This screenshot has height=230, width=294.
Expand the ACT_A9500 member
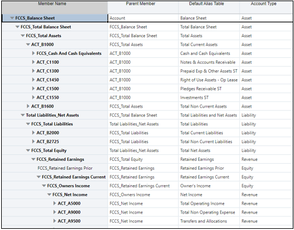click(x=54, y=221)
